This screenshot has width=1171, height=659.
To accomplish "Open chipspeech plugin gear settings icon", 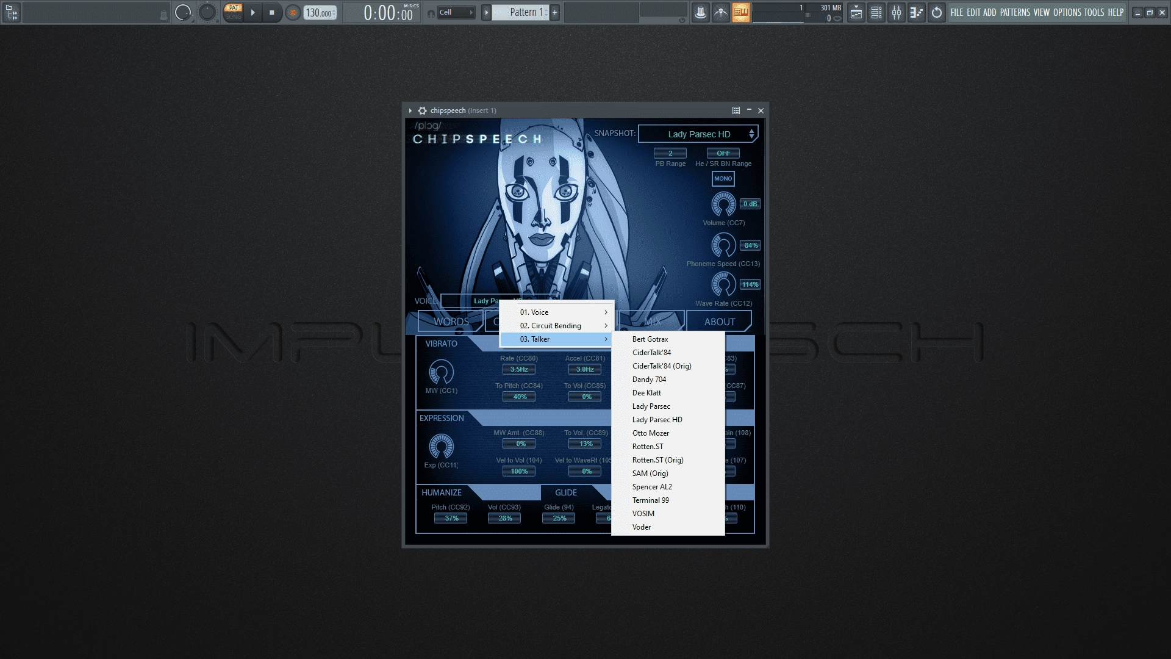I will 422,110.
